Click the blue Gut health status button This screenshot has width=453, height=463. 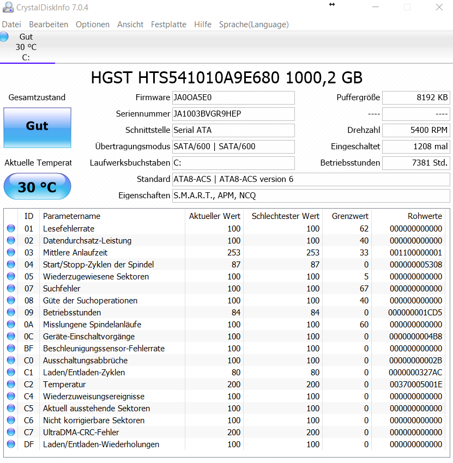click(37, 127)
